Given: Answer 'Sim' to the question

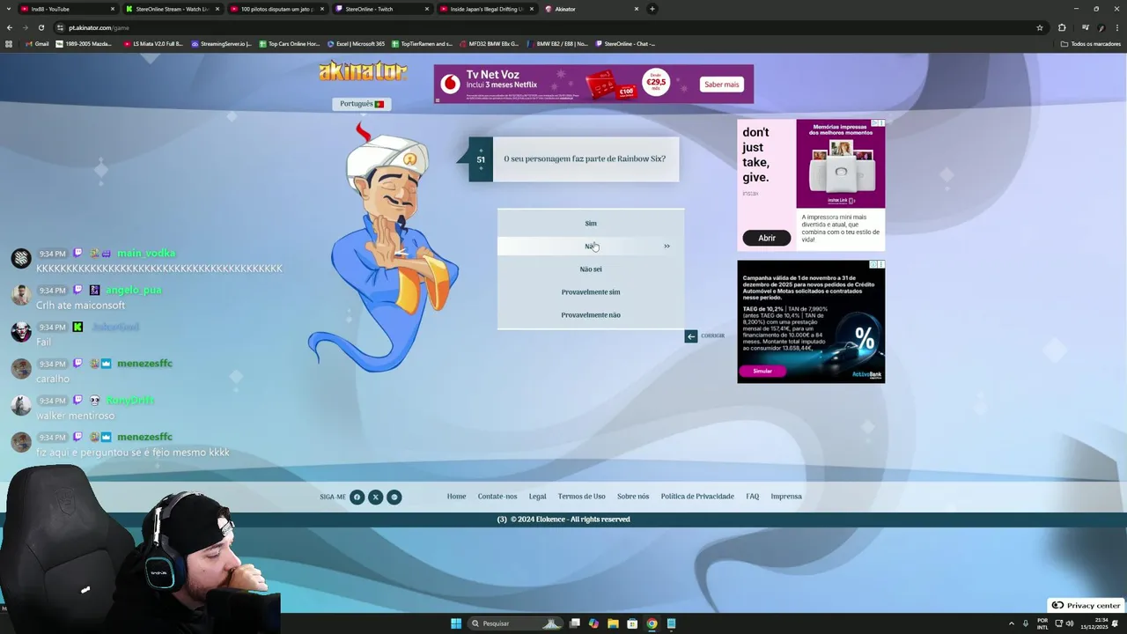Looking at the screenshot, I should [591, 224].
